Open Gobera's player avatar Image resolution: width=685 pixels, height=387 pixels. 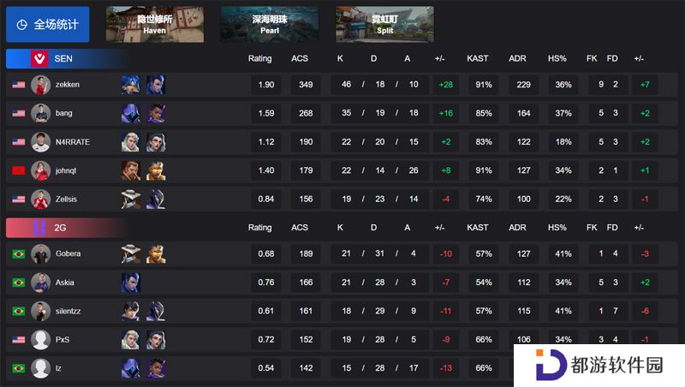pyautogui.click(x=40, y=253)
